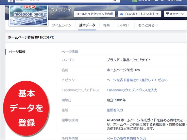Click the camera icon on profile picture
The width and height of the screenshot is (187, 140).
14,21
